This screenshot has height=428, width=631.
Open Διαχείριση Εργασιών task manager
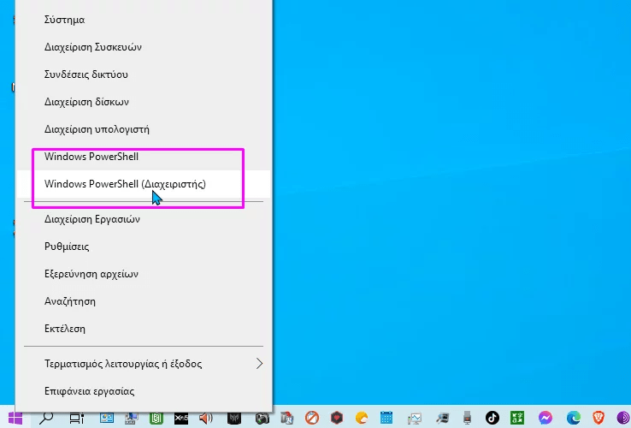point(144,219)
